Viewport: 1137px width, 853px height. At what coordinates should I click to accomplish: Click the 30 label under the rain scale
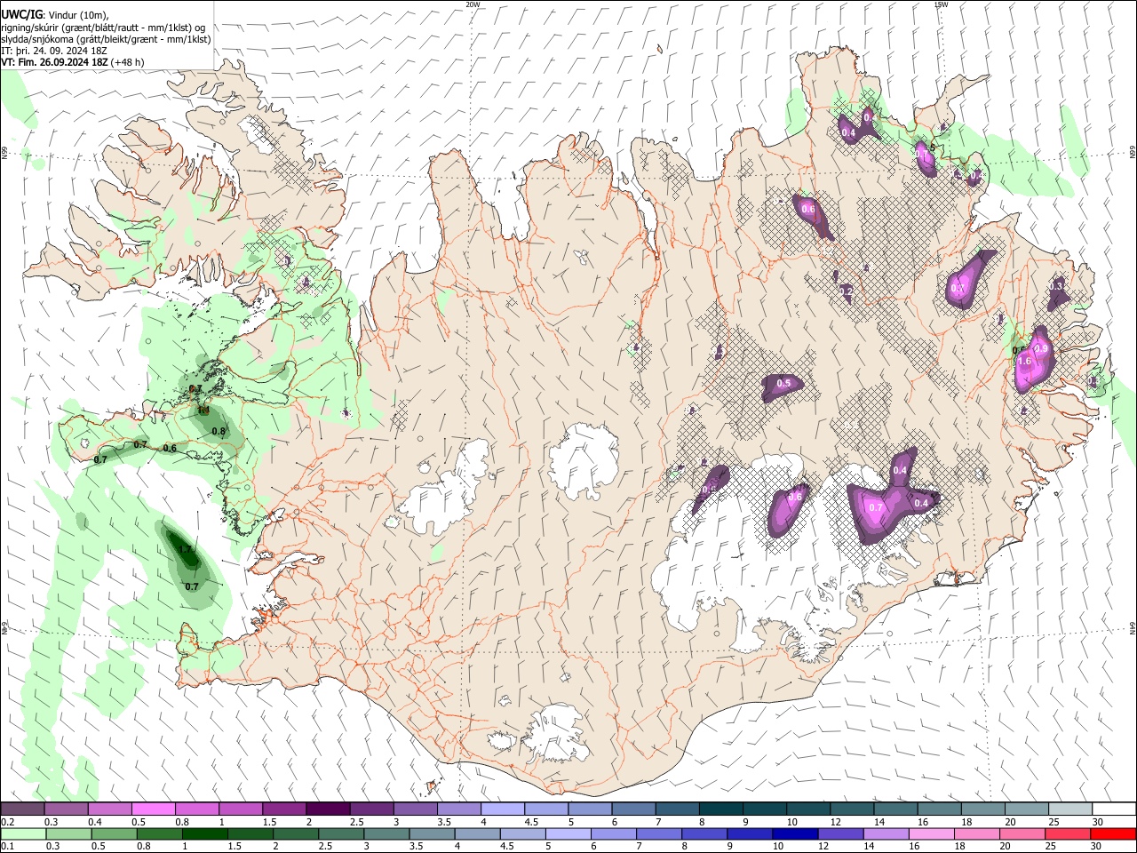[1098, 847]
